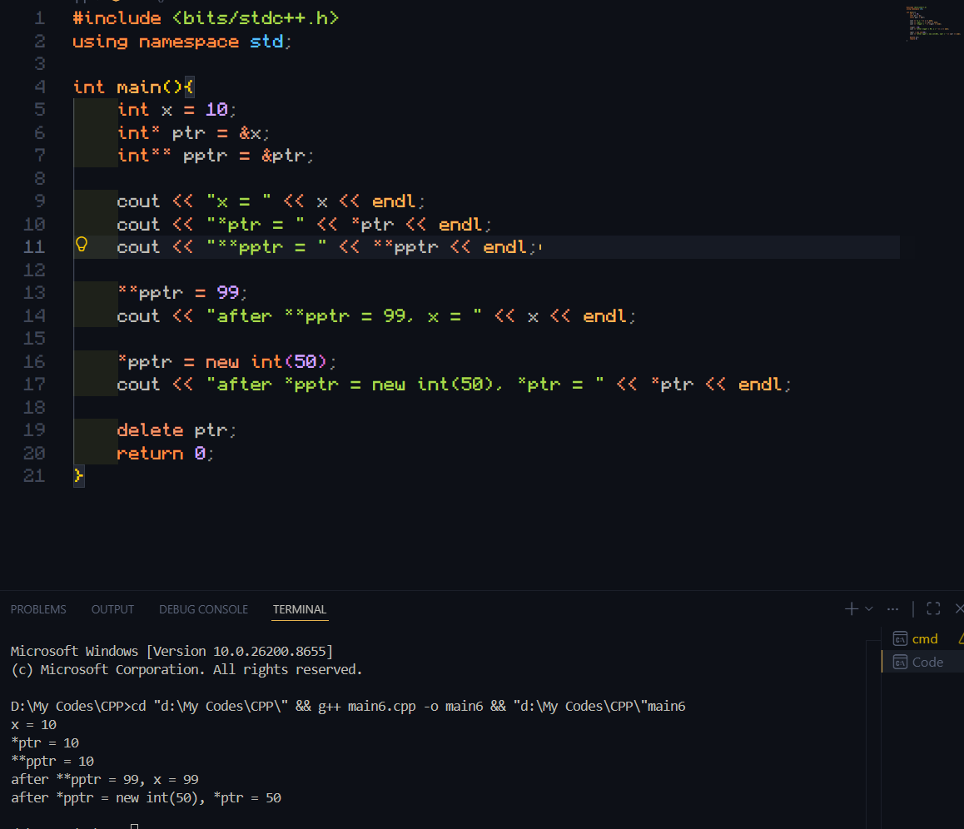Click the closing brace on line 21
This screenshot has width=964, height=829.
pyautogui.click(x=78, y=476)
